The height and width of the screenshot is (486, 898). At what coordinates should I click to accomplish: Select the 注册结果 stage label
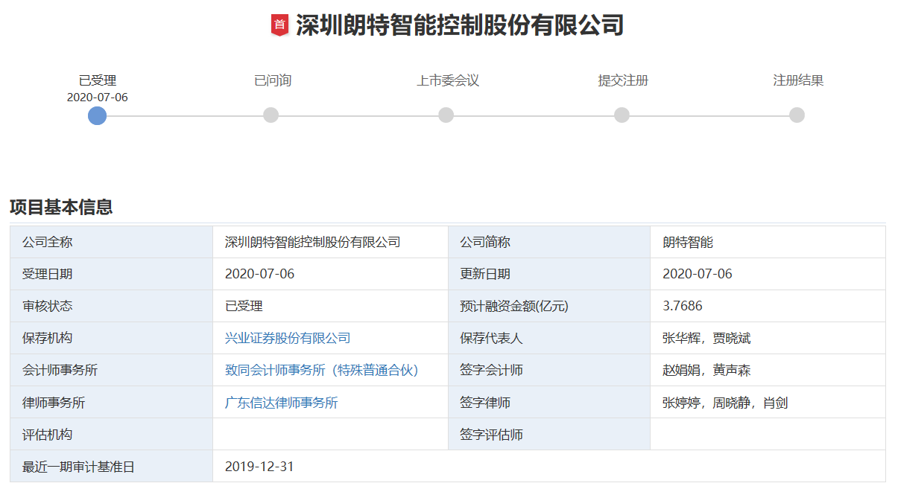click(798, 80)
